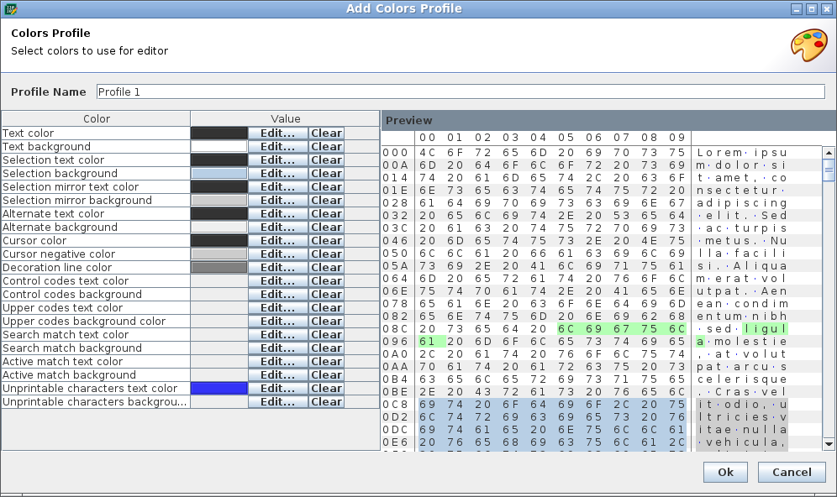Image resolution: width=837 pixels, height=497 pixels.
Task: Click the Color column header
Action: click(96, 118)
